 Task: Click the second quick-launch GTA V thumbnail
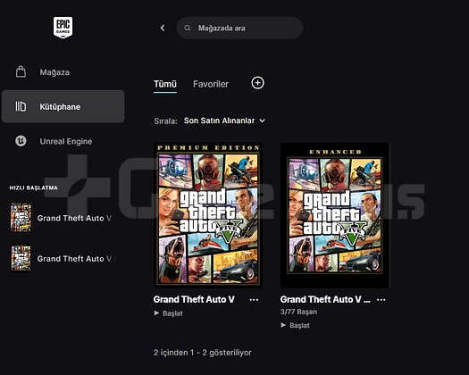(21, 258)
